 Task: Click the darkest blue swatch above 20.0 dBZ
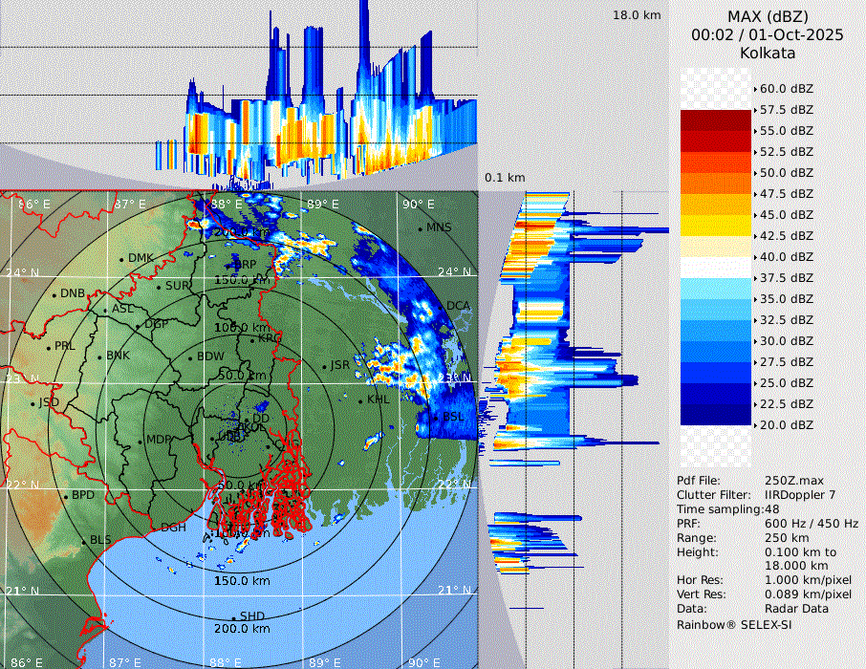[x=716, y=414]
